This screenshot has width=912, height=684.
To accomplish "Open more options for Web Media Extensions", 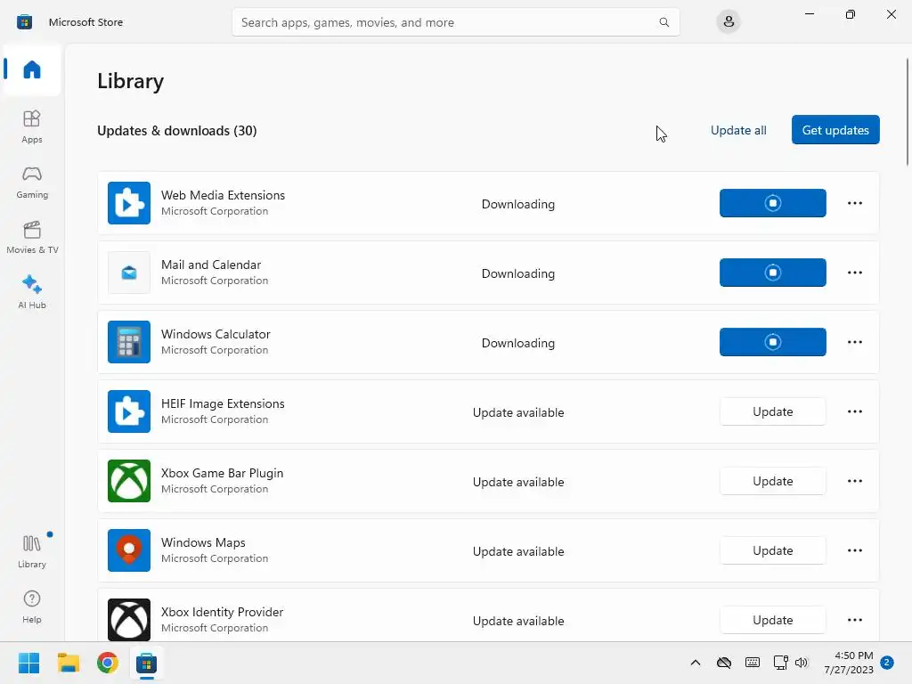I will click(x=854, y=203).
